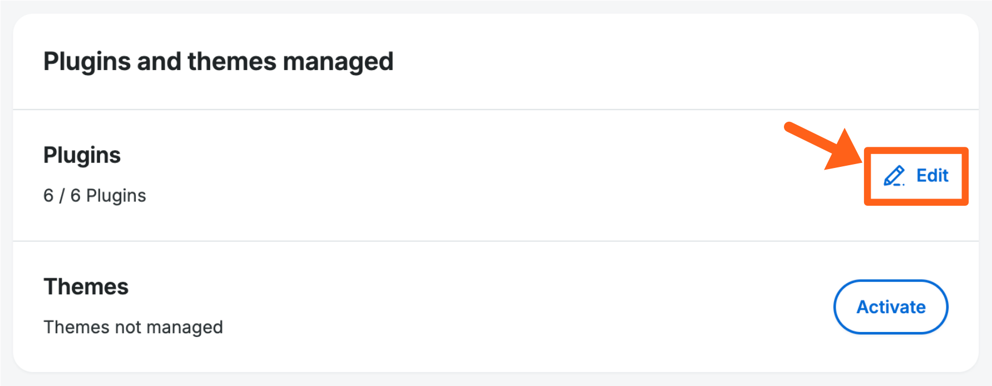Click the word "Activate" inside the outlined button
This screenshot has width=992, height=386.
pos(891,307)
